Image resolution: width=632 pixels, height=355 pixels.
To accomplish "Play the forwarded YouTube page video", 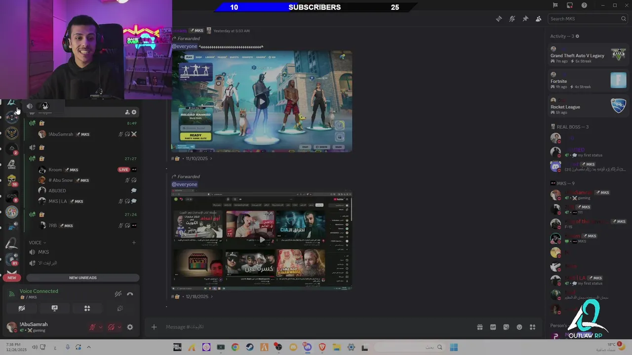I will pyautogui.click(x=262, y=240).
